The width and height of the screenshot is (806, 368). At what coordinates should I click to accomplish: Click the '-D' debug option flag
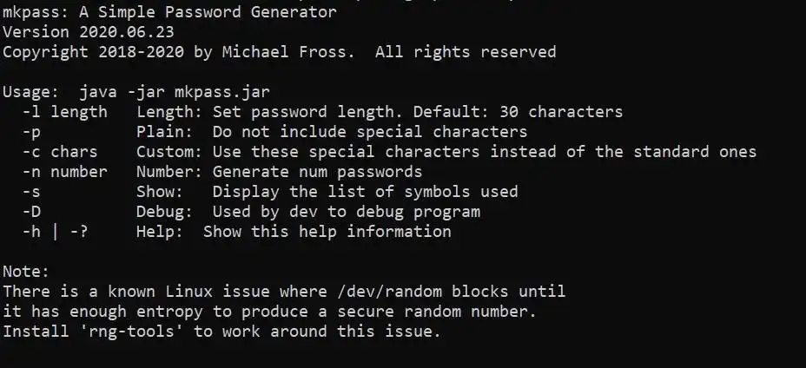tap(31, 212)
